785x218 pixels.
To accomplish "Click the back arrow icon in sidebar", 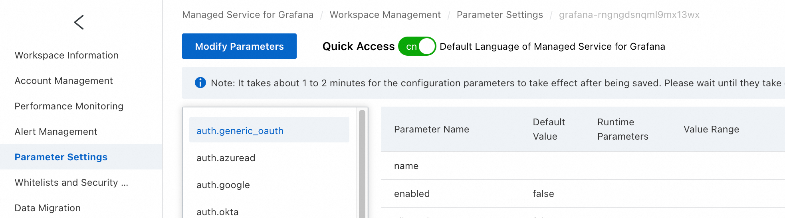I will click(x=79, y=22).
